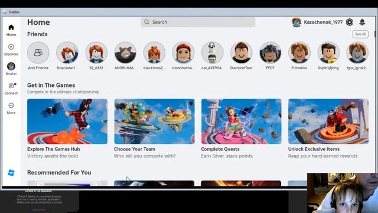This screenshot has height=213, width=378.
Task: Open friend blacklotus2 avatar
Action: 154,53
